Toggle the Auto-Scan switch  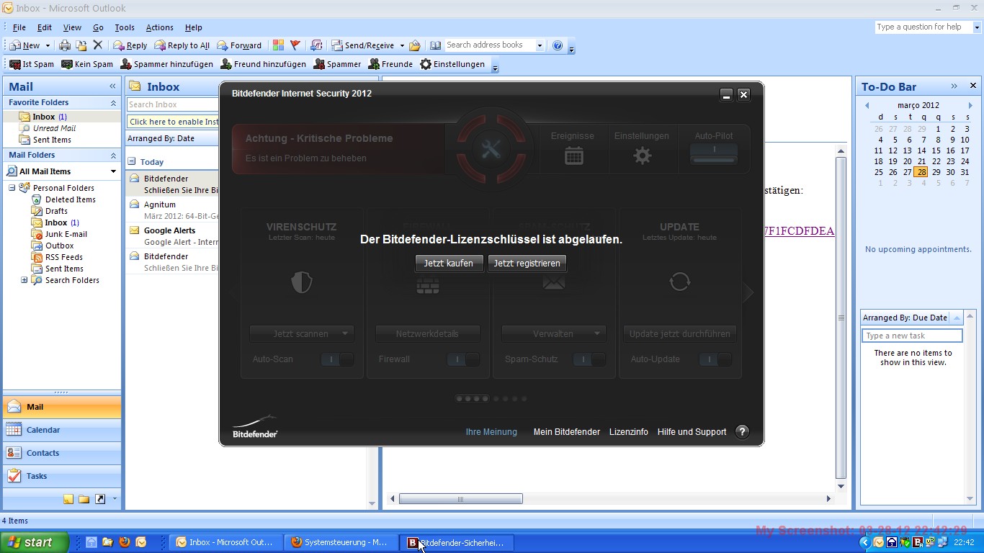tap(337, 359)
